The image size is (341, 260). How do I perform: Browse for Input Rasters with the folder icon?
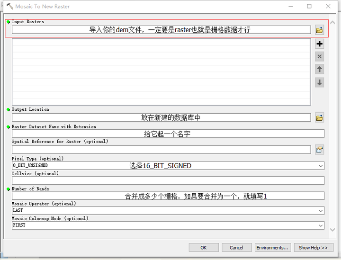(x=319, y=30)
